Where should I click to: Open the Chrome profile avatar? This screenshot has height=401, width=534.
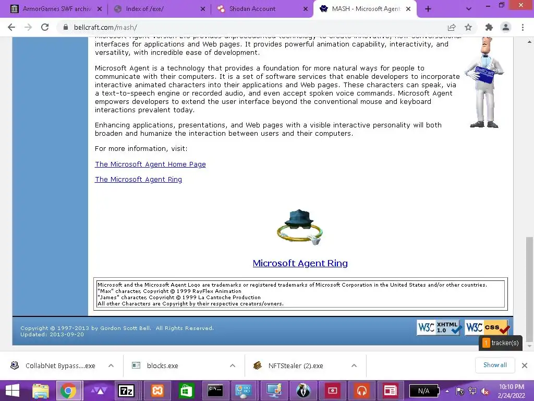pos(506,27)
